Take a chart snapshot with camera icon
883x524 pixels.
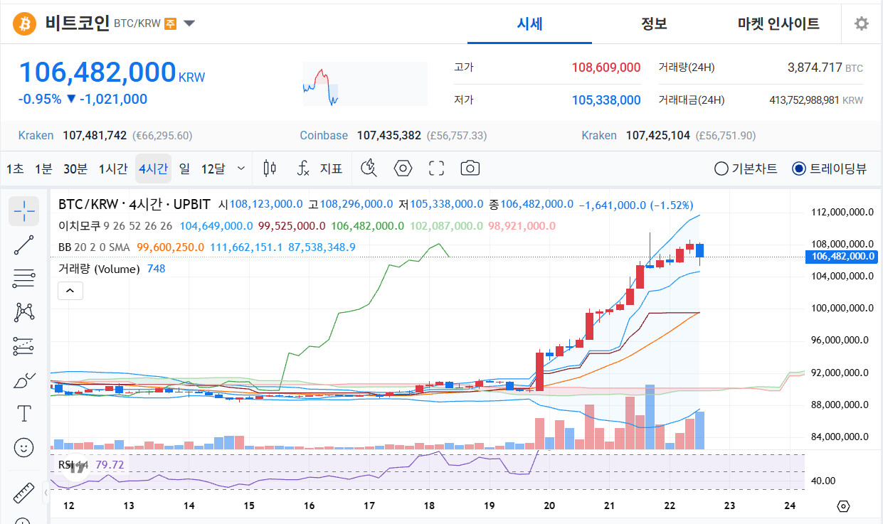pyautogui.click(x=470, y=169)
